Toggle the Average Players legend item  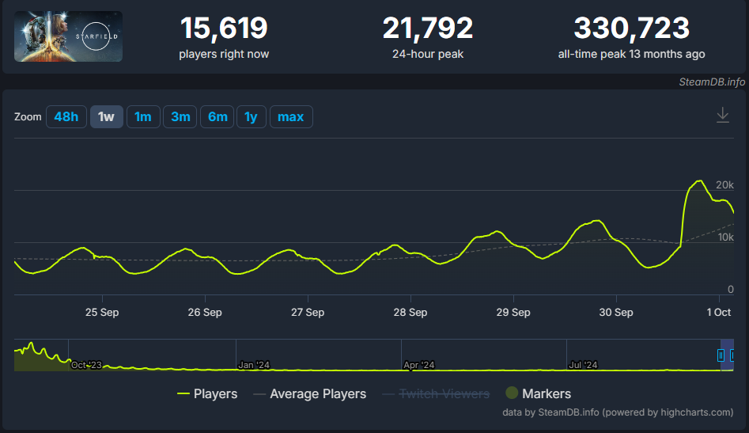point(310,393)
